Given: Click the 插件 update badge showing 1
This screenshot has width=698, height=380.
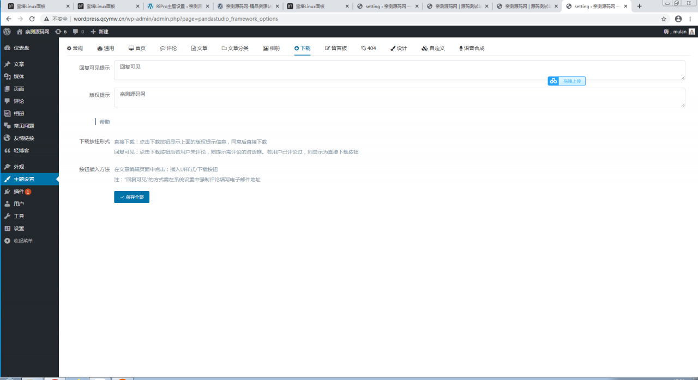Looking at the screenshot, I should (28, 192).
